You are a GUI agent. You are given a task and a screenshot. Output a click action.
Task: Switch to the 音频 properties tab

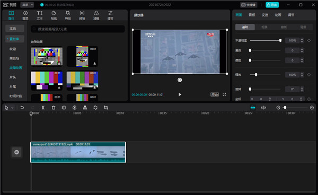coord(252,15)
